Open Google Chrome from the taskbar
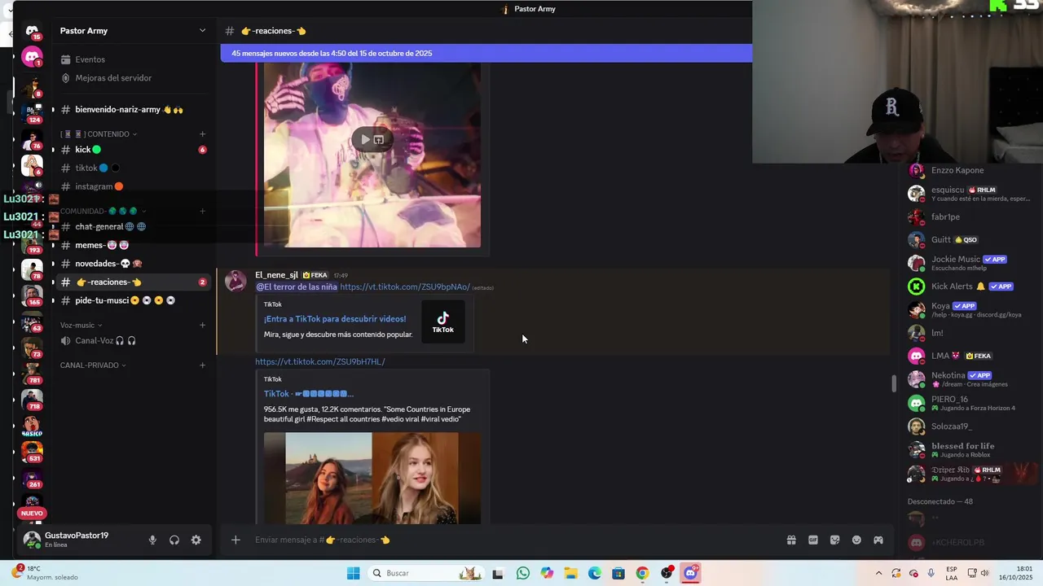Viewport: 1043px width, 586px height. (x=642, y=573)
